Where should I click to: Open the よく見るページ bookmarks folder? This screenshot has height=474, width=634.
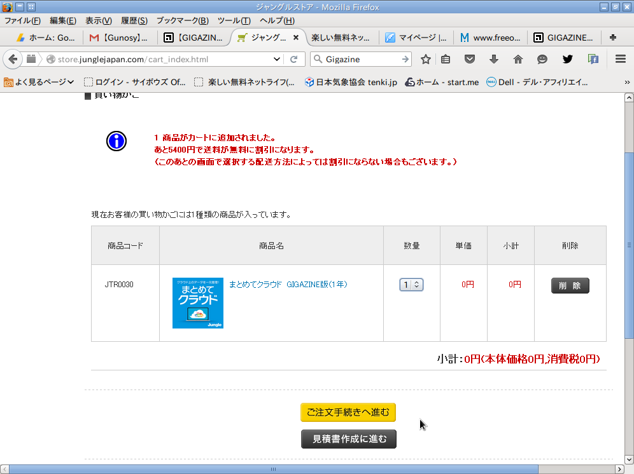tap(39, 82)
